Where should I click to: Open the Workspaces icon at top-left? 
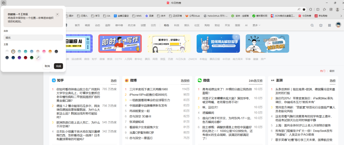tap(4, 3)
